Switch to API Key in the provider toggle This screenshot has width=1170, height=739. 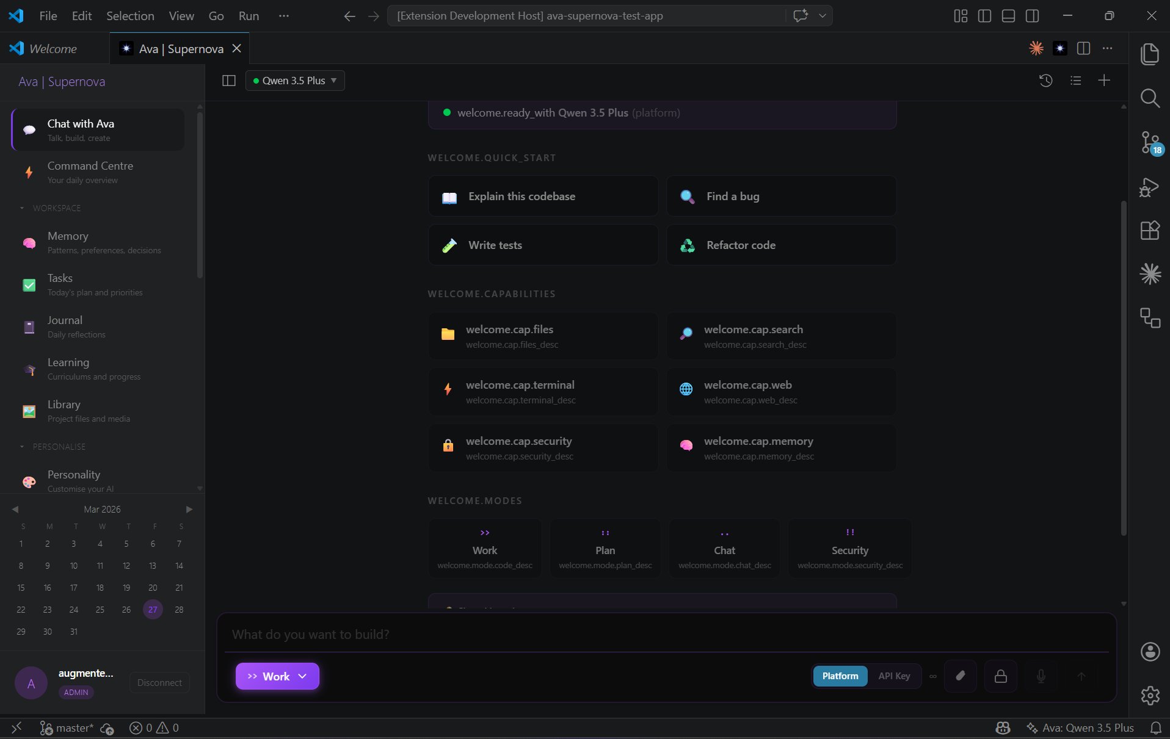tap(894, 676)
